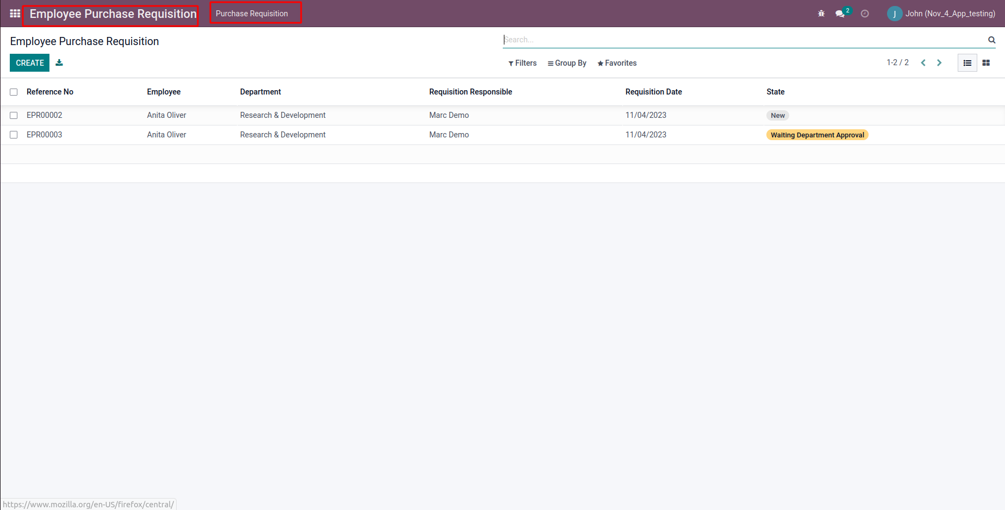Sort by Requisition Date column
Image resolution: width=1005 pixels, height=510 pixels.
(x=653, y=92)
